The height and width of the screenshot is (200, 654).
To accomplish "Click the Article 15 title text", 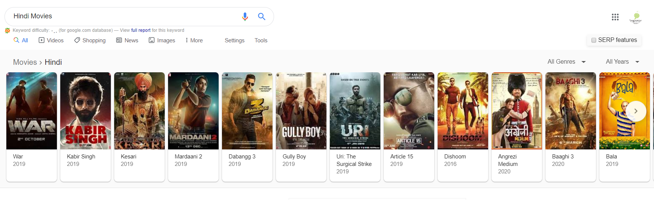I will tap(402, 157).
